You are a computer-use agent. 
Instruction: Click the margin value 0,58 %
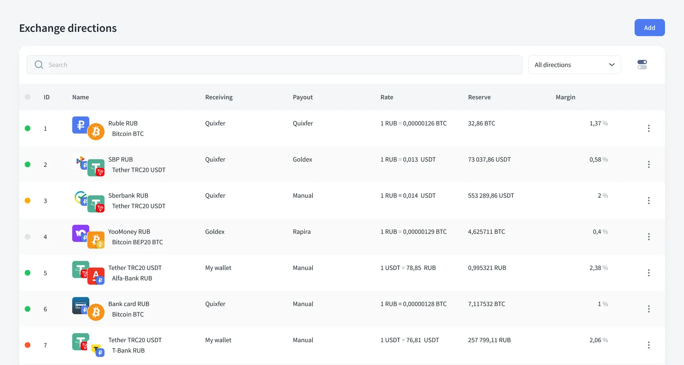(598, 159)
